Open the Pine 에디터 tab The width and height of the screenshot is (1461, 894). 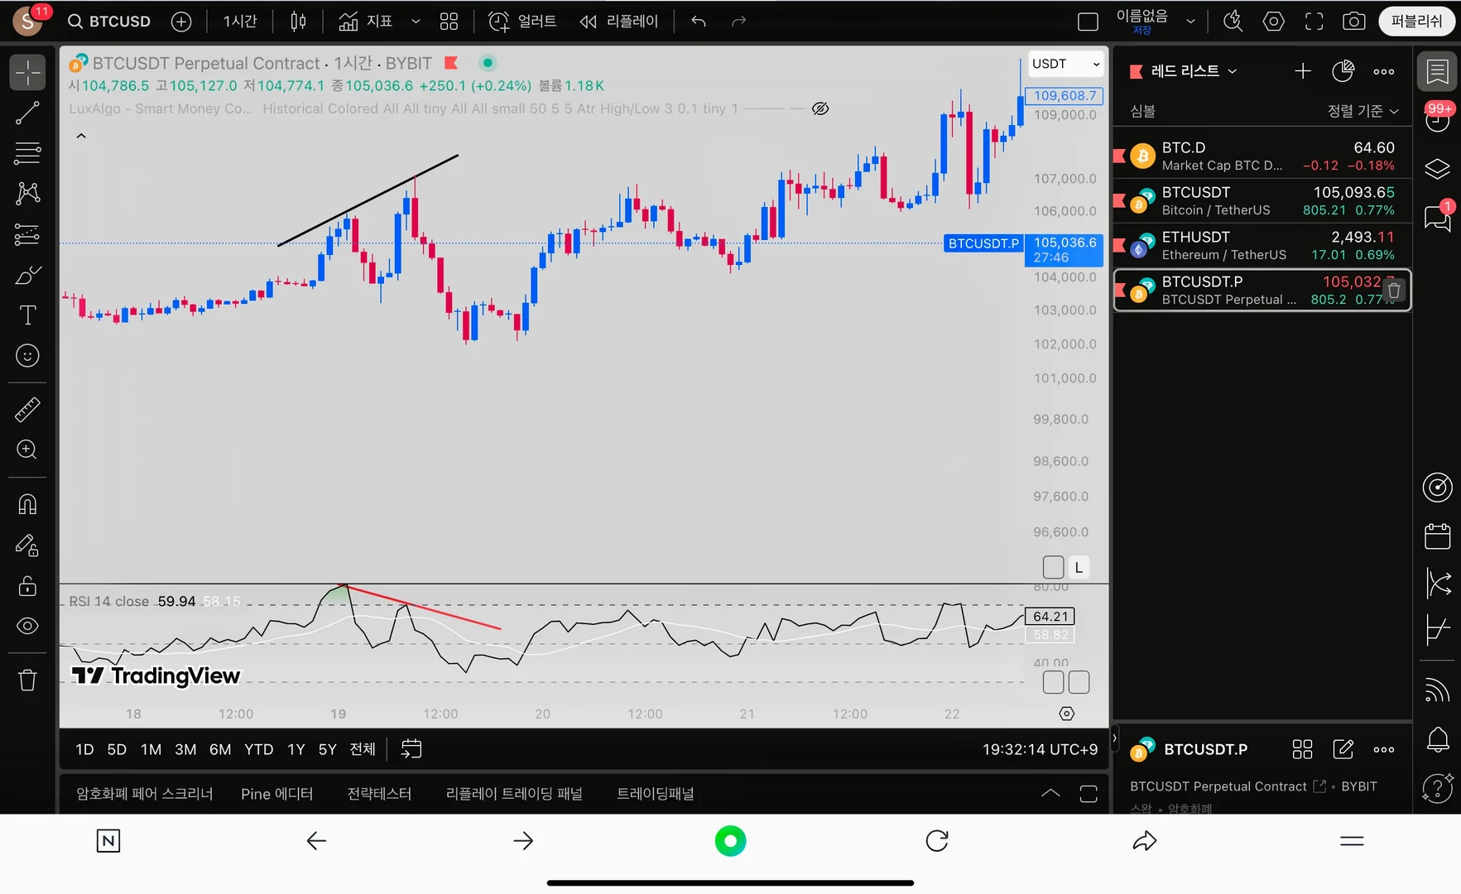[277, 794]
